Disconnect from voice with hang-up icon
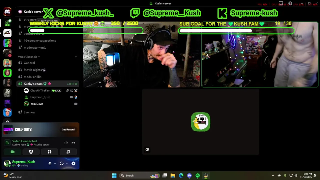 pos(73,143)
